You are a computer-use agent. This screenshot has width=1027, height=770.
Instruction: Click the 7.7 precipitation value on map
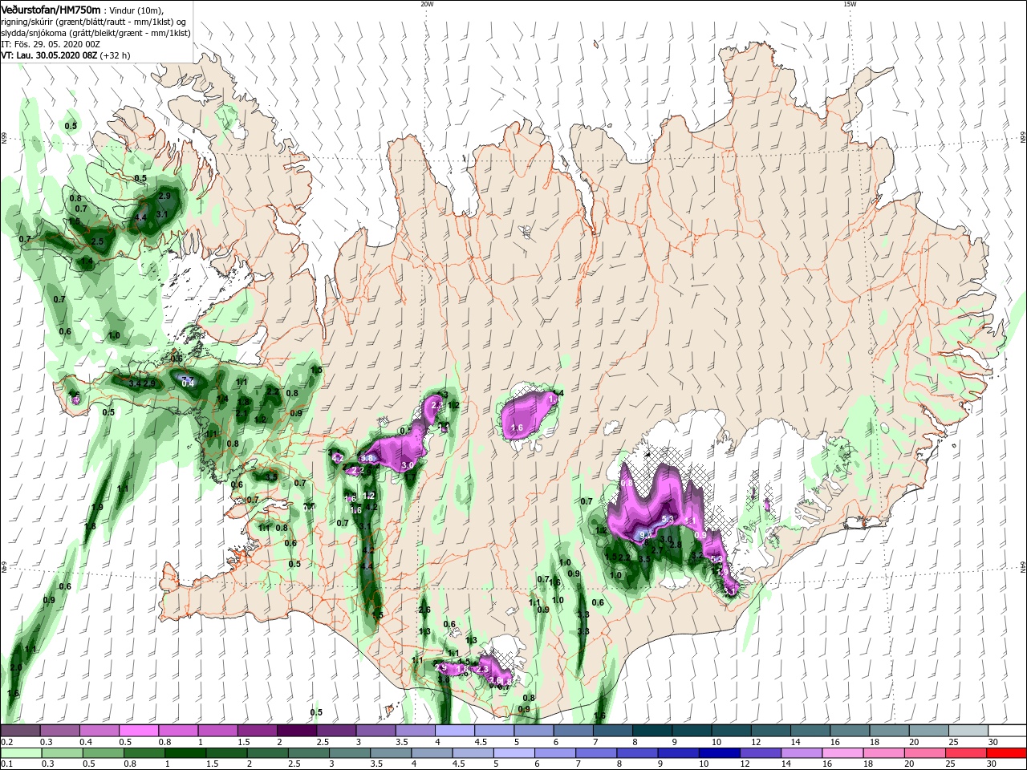189,379
